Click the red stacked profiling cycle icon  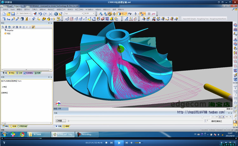[71, 19]
